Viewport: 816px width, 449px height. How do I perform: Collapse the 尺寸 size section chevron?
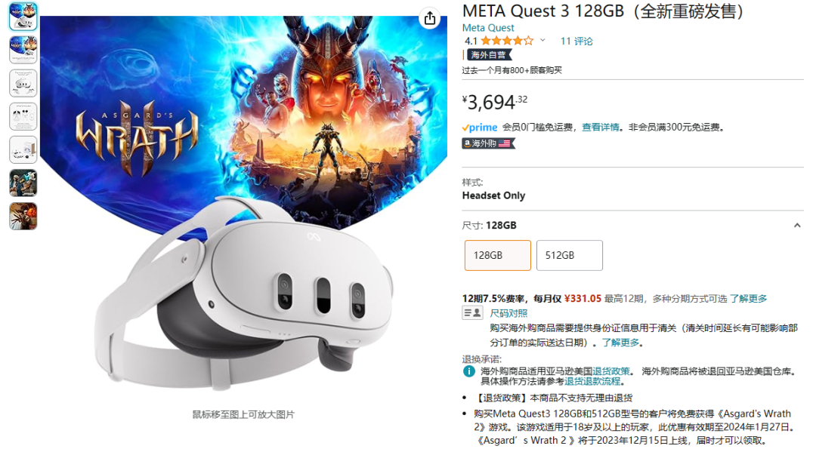click(x=797, y=226)
